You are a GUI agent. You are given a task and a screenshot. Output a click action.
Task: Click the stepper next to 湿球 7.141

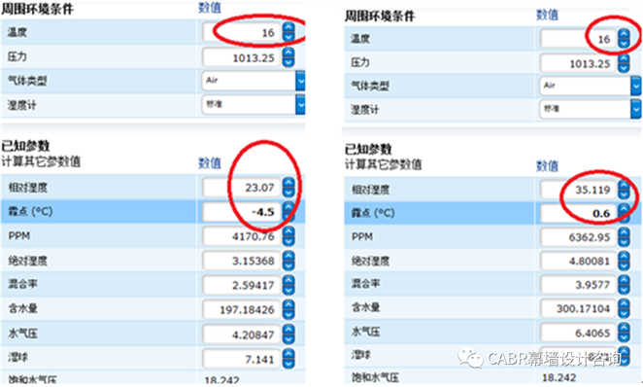coord(288,359)
